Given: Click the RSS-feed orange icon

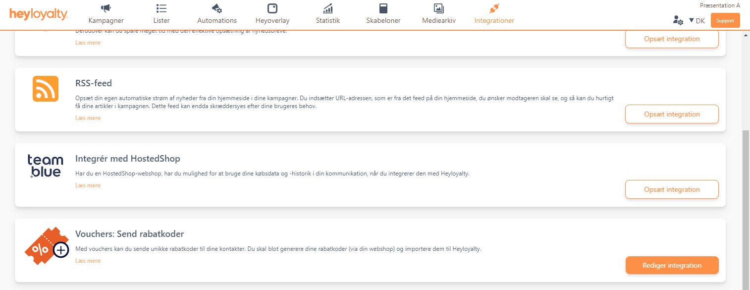Looking at the screenshot, I should (45, 89).
